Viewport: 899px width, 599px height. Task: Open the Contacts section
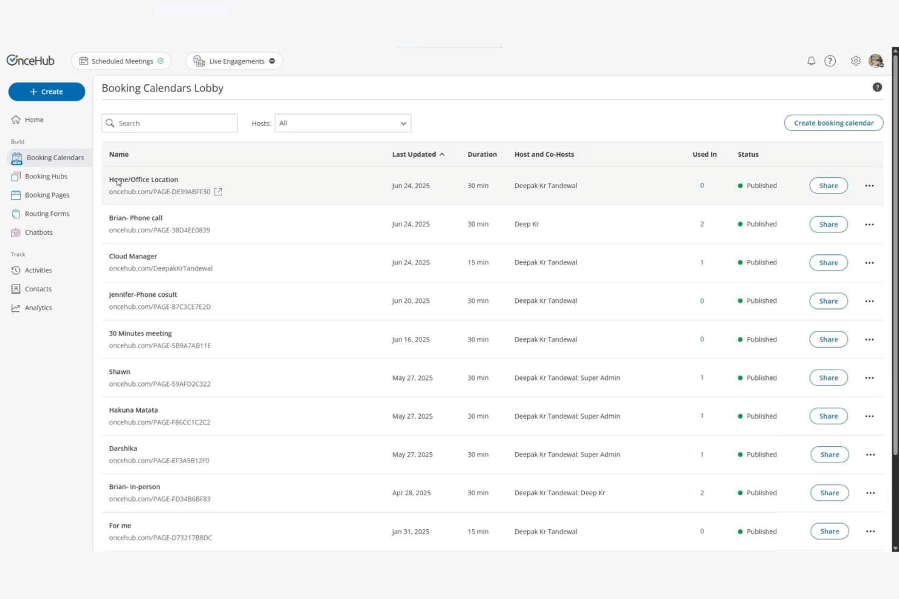(x=38, y=288)
